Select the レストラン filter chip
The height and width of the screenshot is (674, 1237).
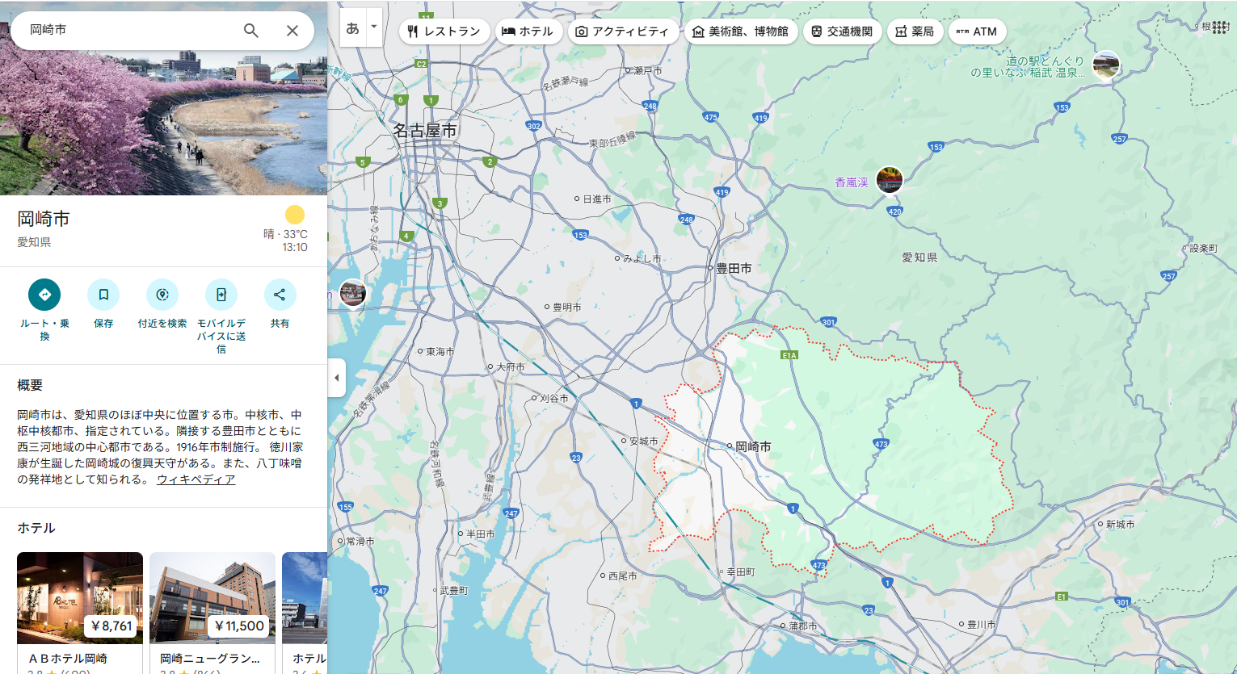444,31
